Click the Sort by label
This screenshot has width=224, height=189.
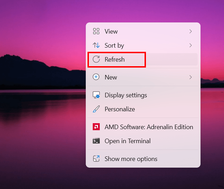coord(114,45)
